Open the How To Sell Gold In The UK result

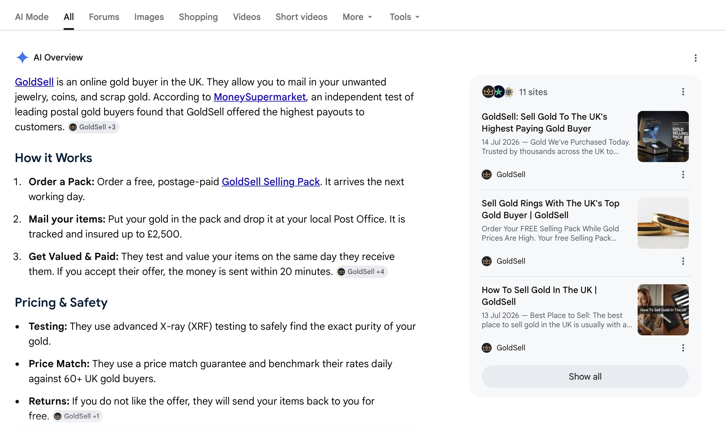click(x=539, y=296)
